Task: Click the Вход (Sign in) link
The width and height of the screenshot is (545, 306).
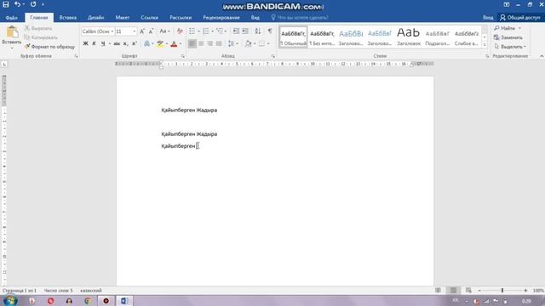Action: (x=488, y=18)
